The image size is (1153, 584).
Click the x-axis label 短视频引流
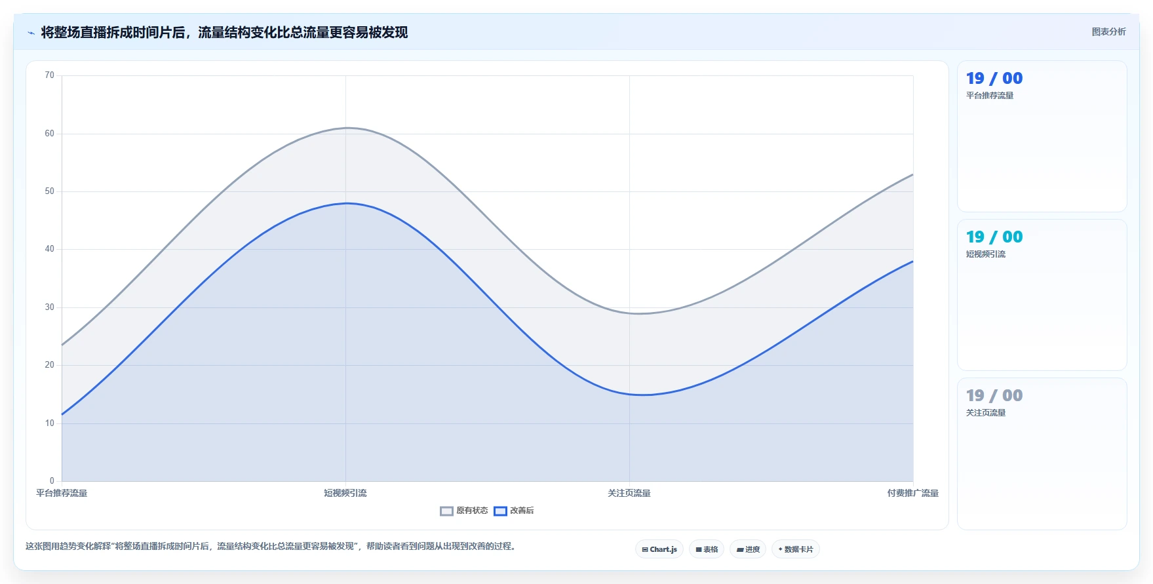[345, 493]
